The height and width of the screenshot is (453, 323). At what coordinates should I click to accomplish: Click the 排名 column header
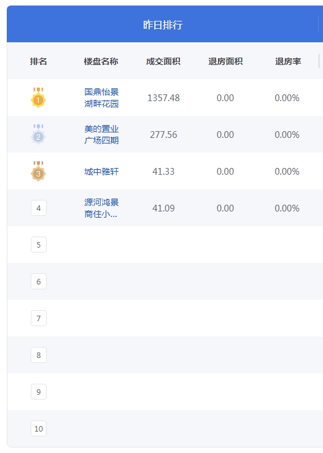pos(39,61)
